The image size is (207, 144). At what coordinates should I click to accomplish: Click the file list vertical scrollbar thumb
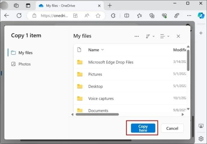[x=188, y=60]
